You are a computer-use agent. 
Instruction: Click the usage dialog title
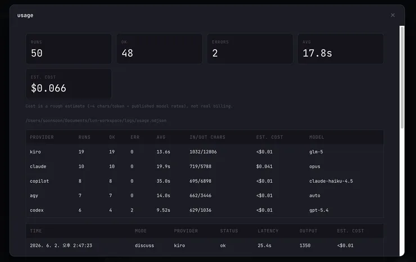[x=25, y=15]
